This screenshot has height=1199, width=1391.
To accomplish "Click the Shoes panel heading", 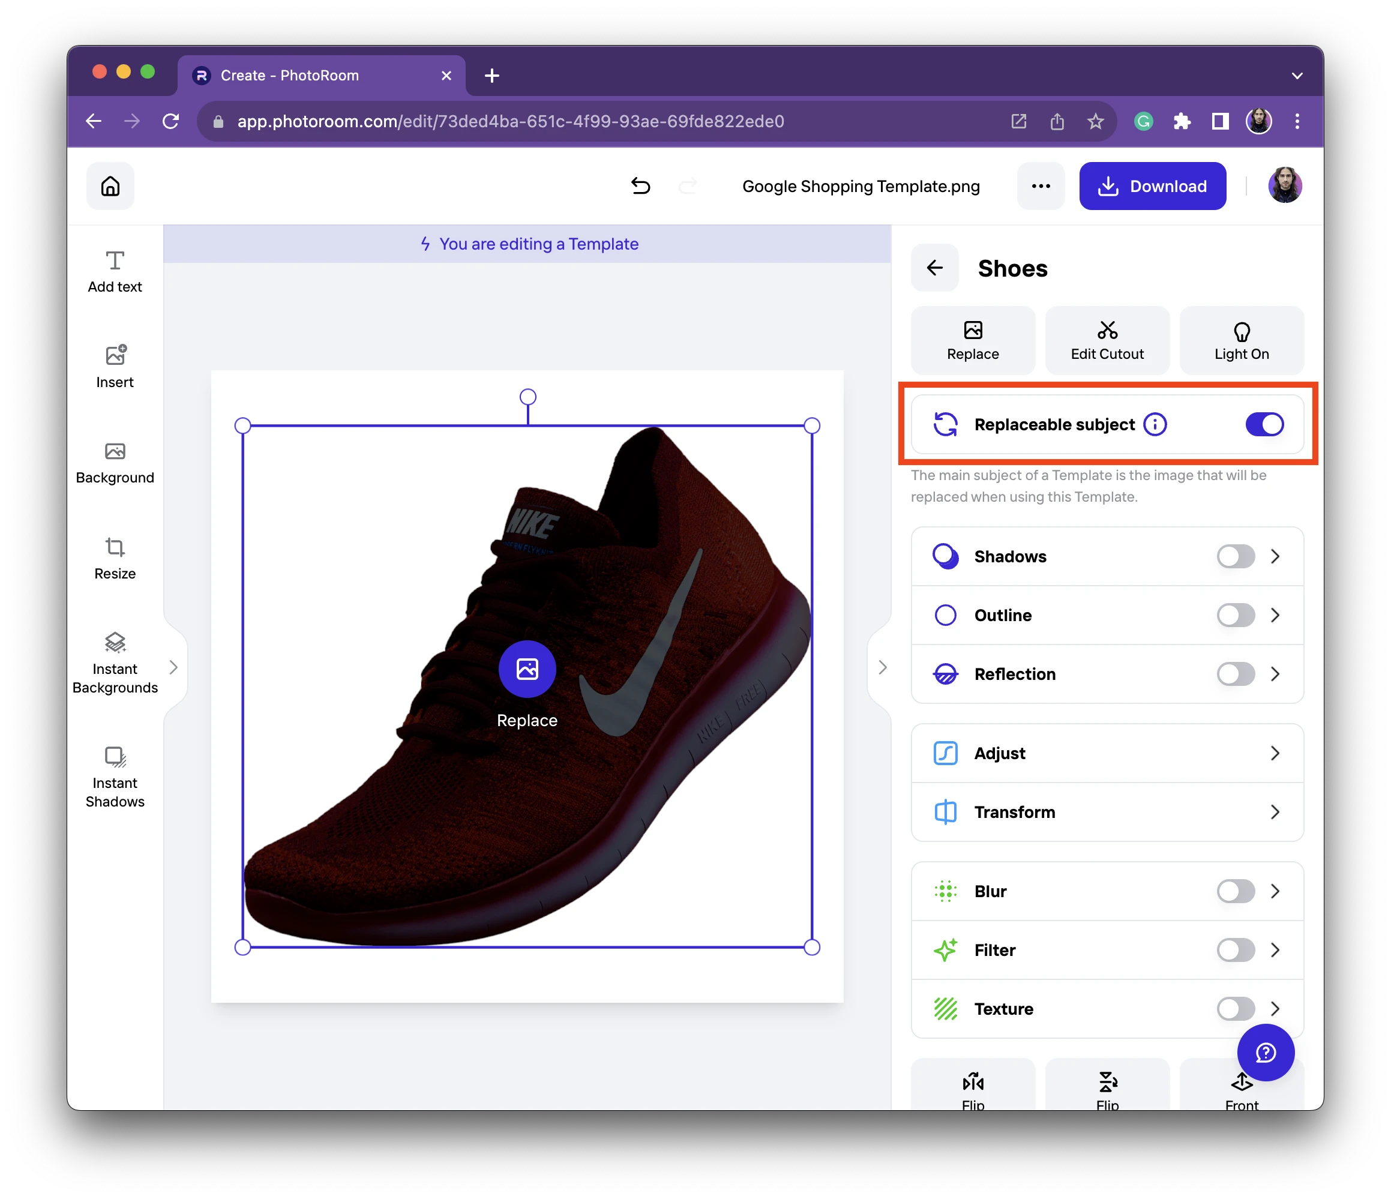I will pyautogui.click(x=1012, y=268).
